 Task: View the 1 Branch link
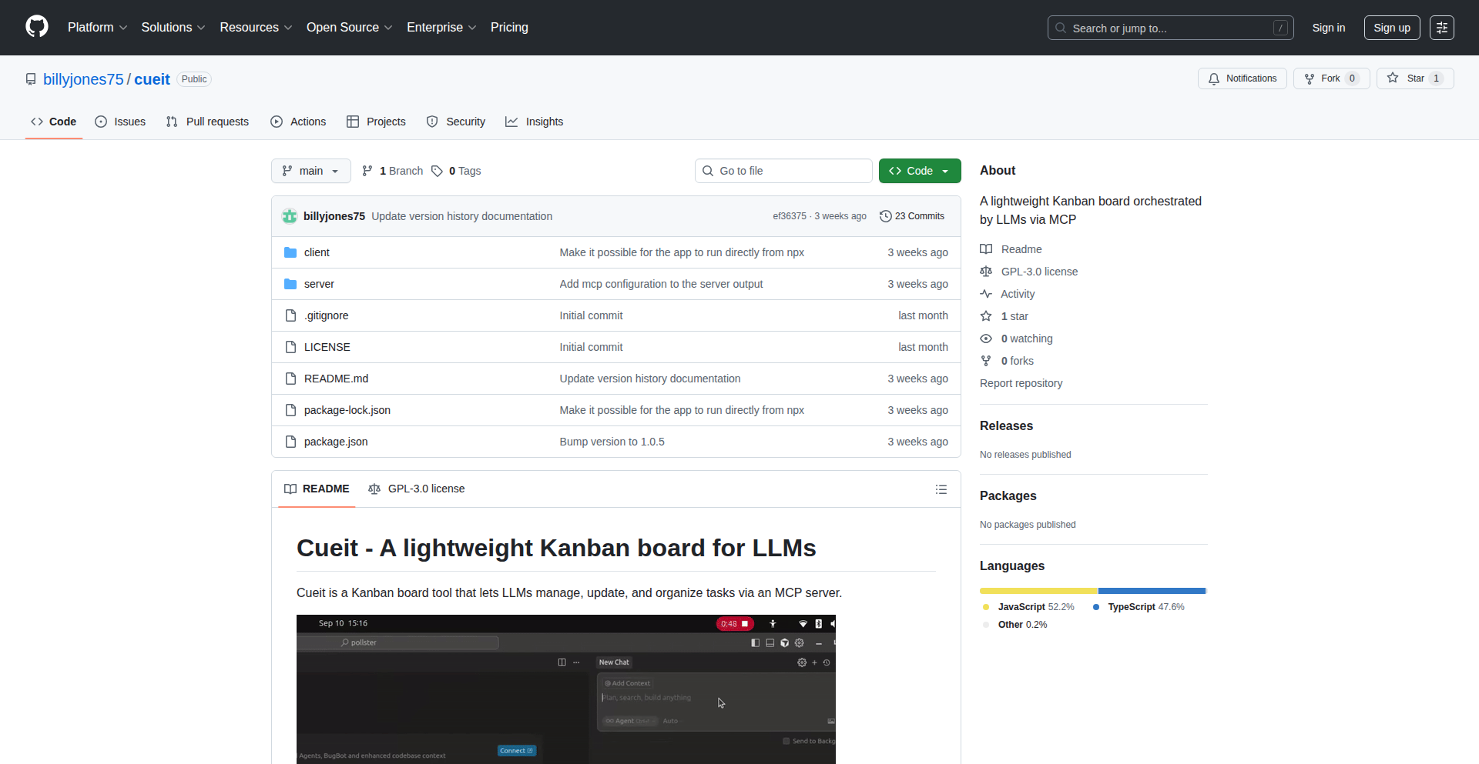(393, 171)
